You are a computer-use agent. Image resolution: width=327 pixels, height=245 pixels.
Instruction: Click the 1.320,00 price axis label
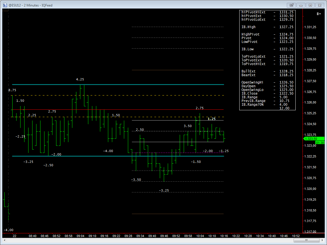pos(310,189)
